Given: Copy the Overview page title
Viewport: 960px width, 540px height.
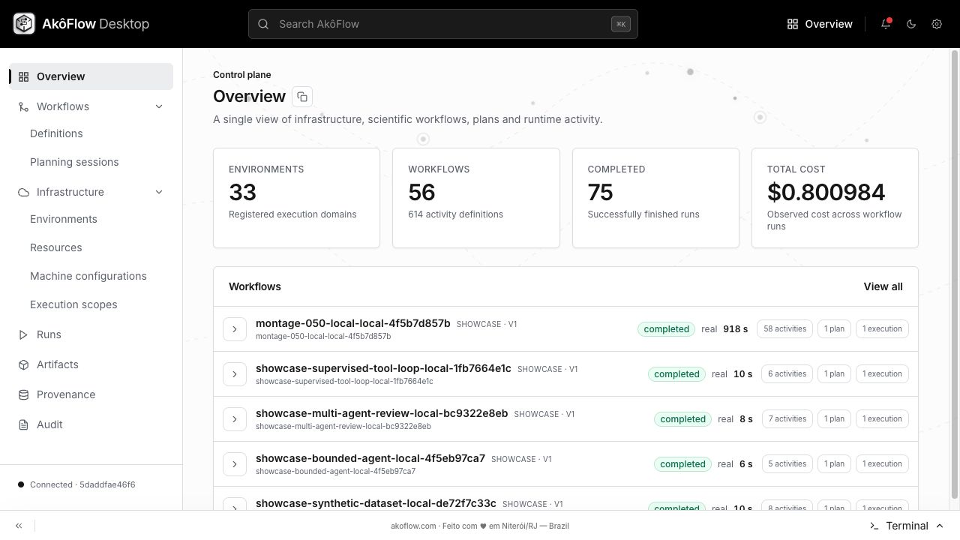Looking at the screenshot, I should (x=302, y=97).
